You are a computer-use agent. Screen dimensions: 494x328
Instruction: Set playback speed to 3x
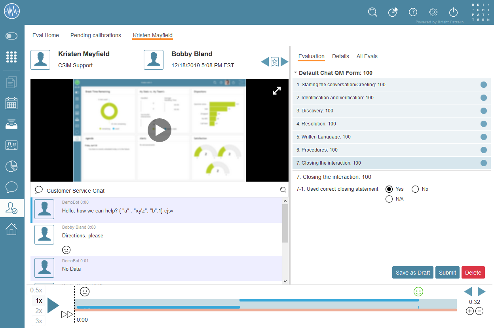click(x=38, y=321)
